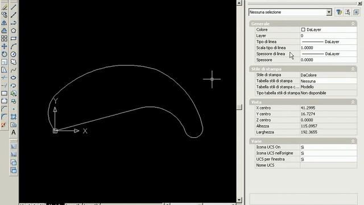
Task: Collapse the Vista section
Action: pos(353,102)
